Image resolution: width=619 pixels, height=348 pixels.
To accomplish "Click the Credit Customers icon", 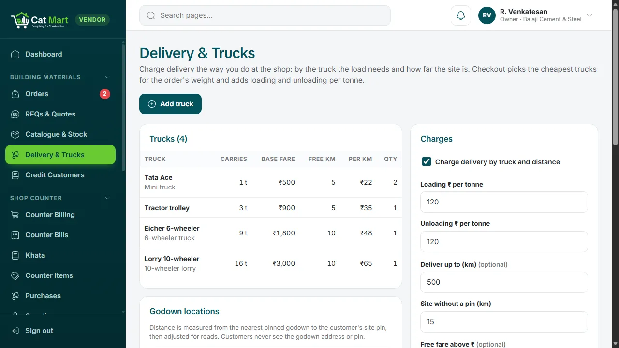I will tap(15, 175).
